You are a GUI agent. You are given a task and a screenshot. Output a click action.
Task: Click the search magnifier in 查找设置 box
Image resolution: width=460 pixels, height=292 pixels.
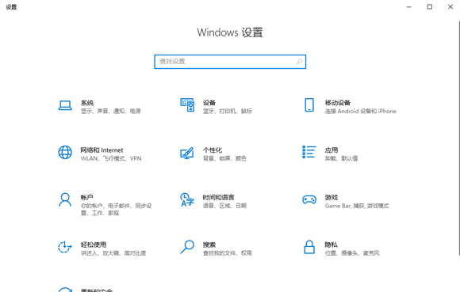[x=299, y=62]
